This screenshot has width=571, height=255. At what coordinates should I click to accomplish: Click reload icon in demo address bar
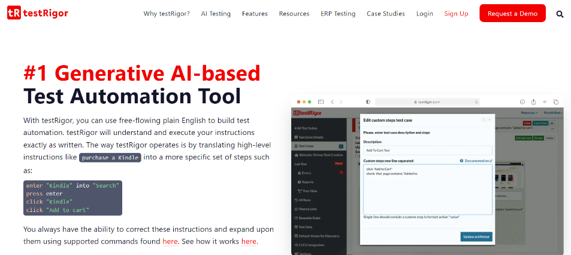476,102
